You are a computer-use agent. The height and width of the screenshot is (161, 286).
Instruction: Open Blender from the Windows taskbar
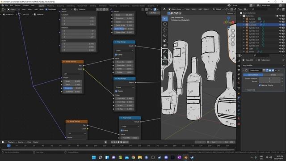tap(186, 157)
